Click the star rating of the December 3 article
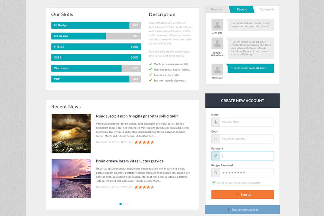The height and width of the screenshot is (216, 324). click(x=144, y=142)
